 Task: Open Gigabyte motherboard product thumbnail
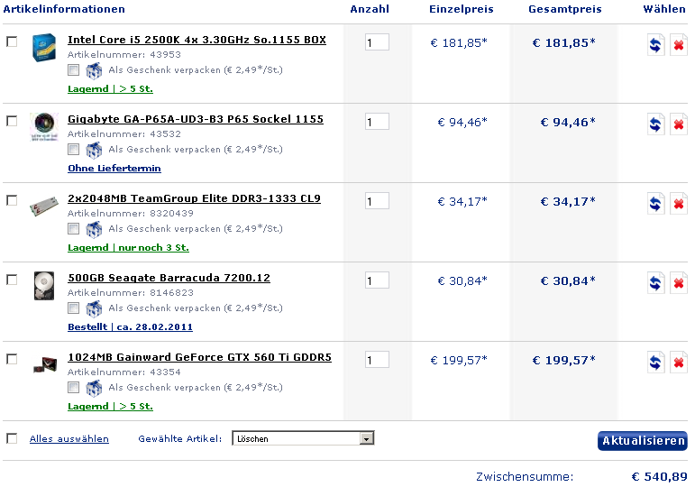[44, 126]
